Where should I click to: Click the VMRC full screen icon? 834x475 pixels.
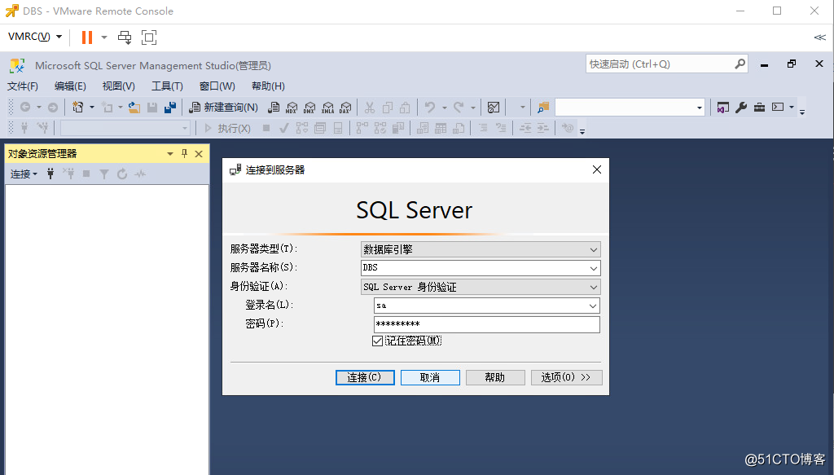coord(149,37)
